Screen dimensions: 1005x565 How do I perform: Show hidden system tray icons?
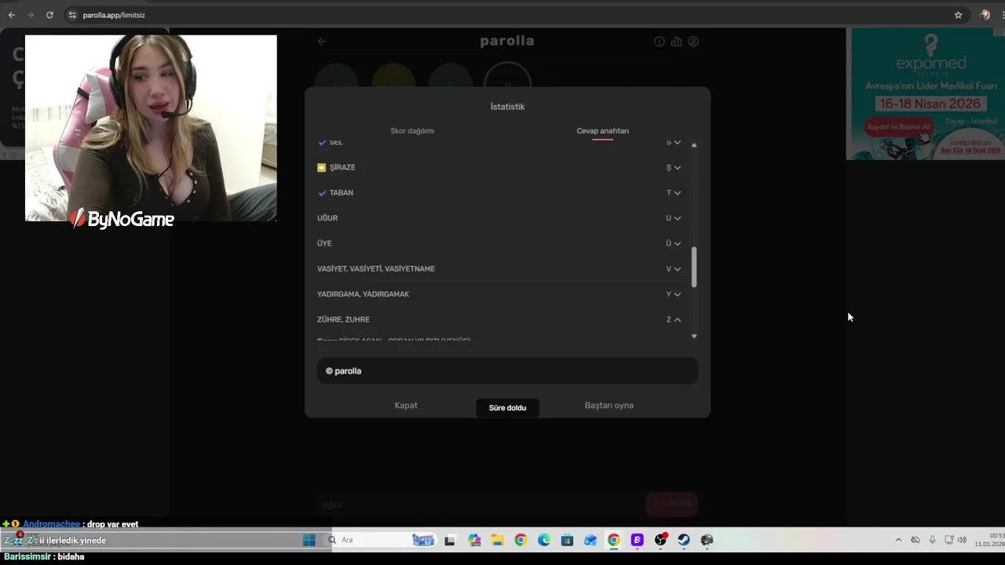[898, 540]
